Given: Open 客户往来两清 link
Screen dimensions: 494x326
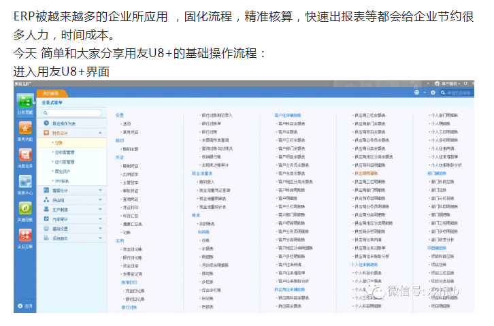Looking at the screenshot, I should (x=290, y=265).
